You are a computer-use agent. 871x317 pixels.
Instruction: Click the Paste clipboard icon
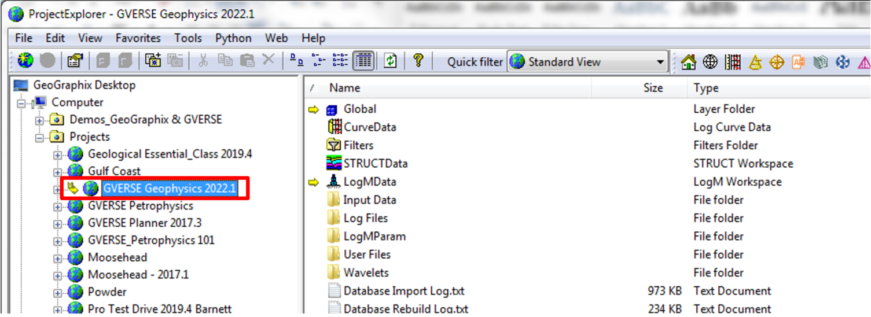click(x=247, y=61)
